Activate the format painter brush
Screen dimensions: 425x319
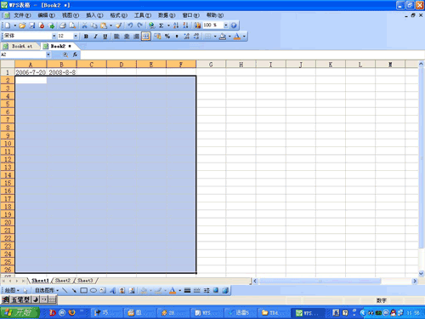pos(119,26)
